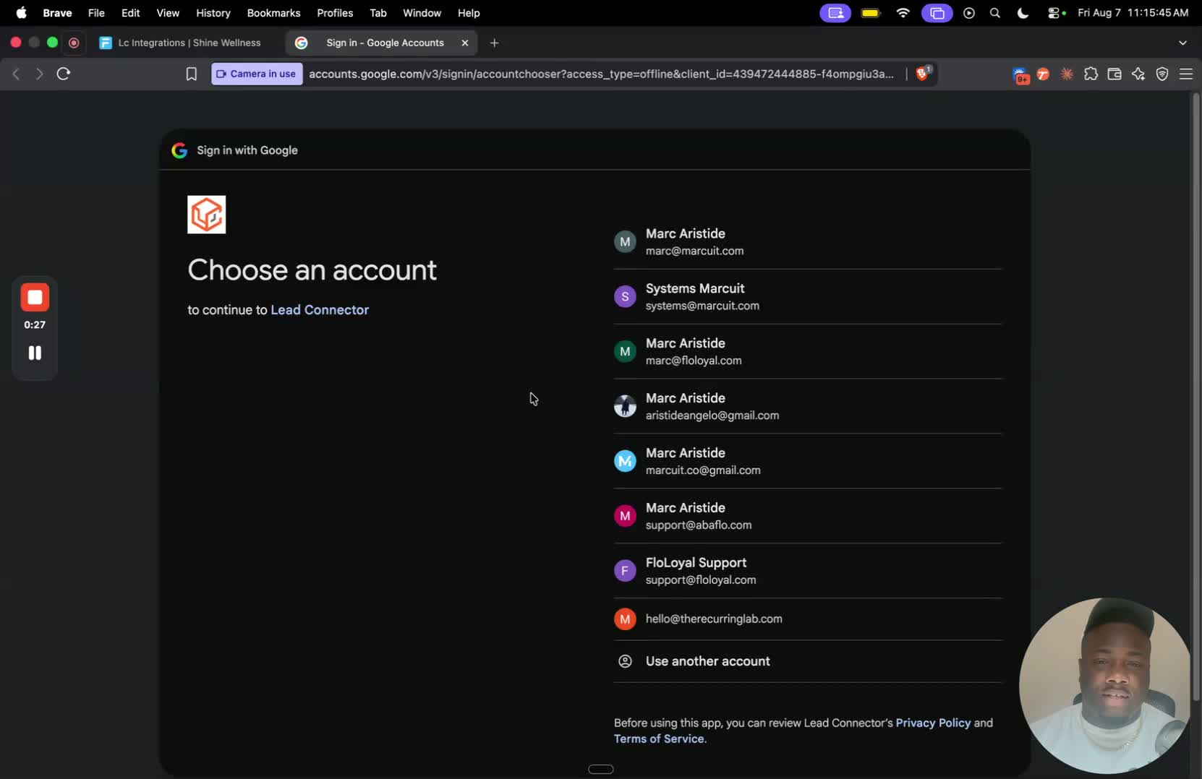This screenshot has width=1202, height=779.
Task: Open the Leo AI assistant sparkle icon
Action: tap(1138, 74)
